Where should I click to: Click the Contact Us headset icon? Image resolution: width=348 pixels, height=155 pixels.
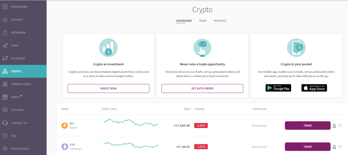[x=5, y=123]
